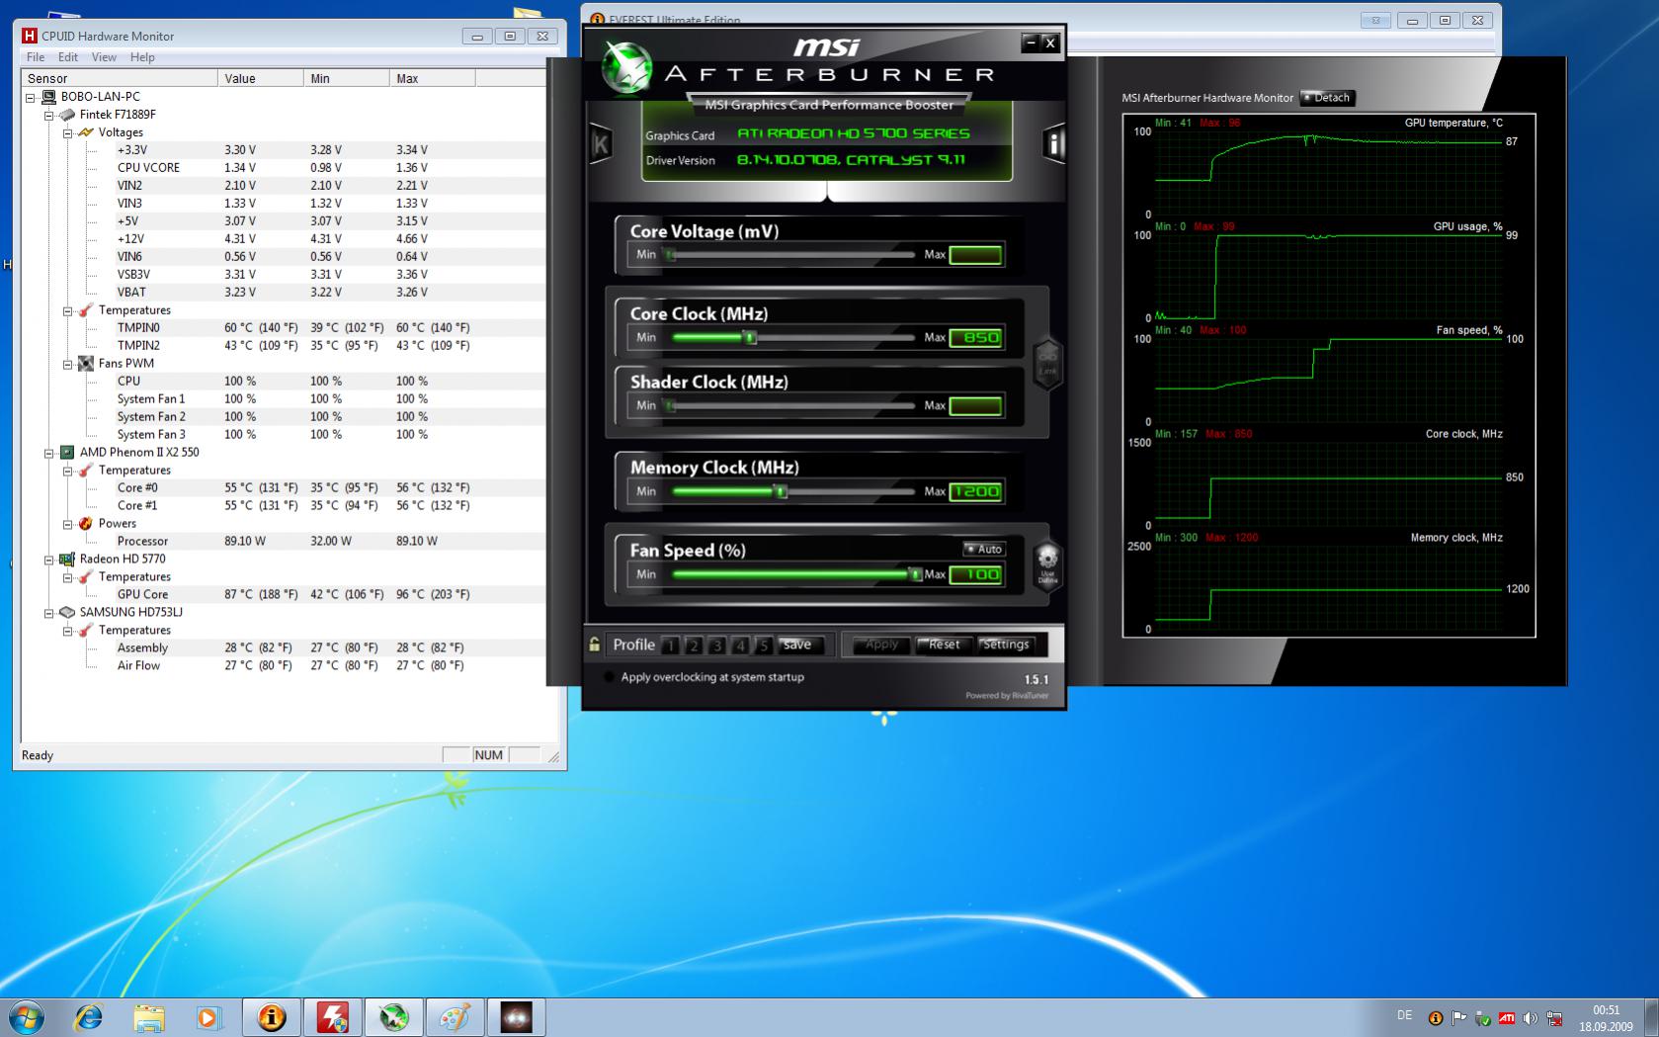Click the Core Clock slider handle
Image resolution: width=1659 pixels, height=1037 pixels.
750,338
